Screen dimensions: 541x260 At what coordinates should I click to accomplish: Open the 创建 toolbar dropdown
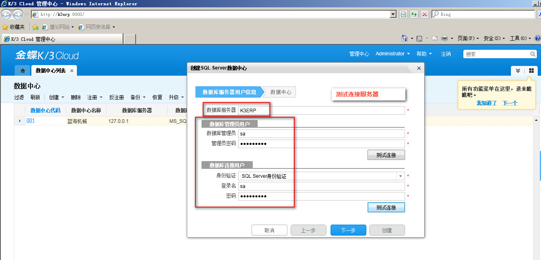[x=57, y=97]
